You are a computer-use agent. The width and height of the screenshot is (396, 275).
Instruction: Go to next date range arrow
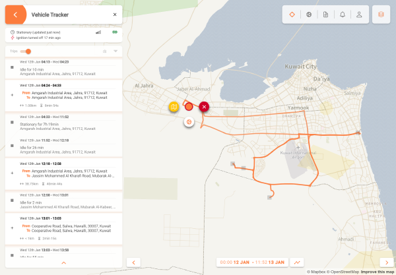[387, 262]
